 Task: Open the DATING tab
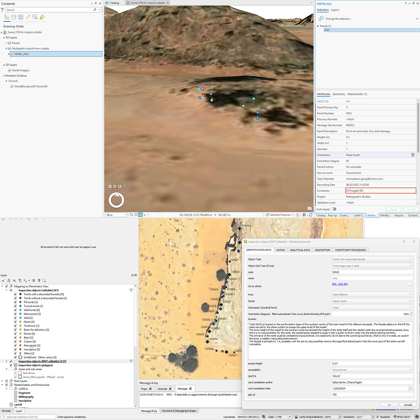[x=280, y=250]
